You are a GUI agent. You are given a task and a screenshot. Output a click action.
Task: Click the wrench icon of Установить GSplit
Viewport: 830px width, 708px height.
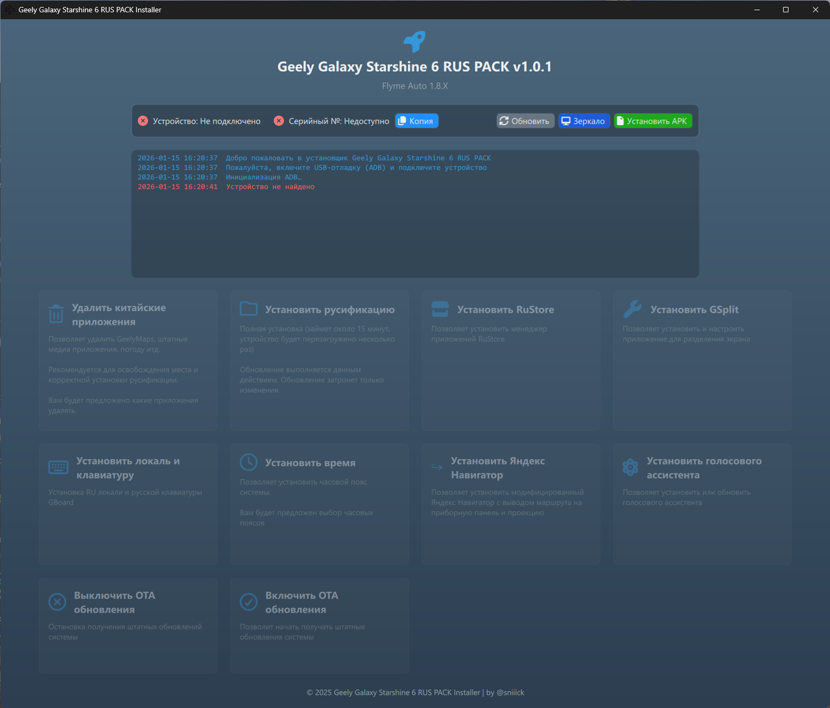(x=632, y=309)
